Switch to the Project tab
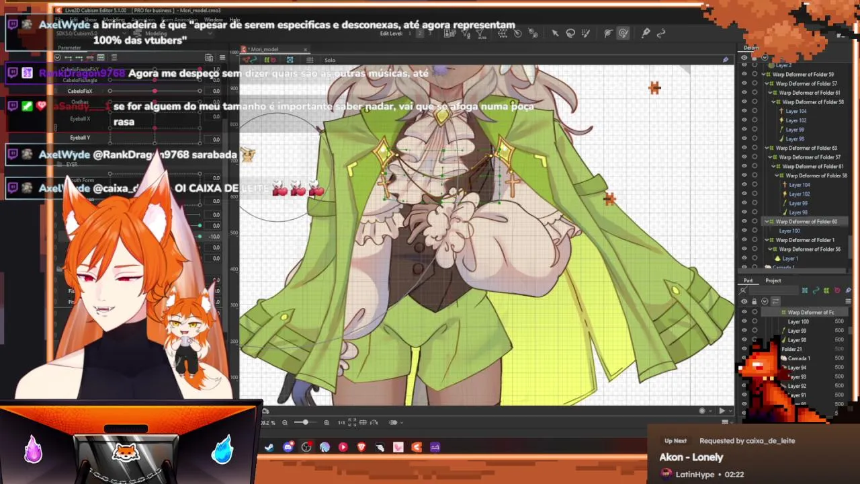Screen dimensions: 860x484 pyautogui.click(x=773, y=280)
